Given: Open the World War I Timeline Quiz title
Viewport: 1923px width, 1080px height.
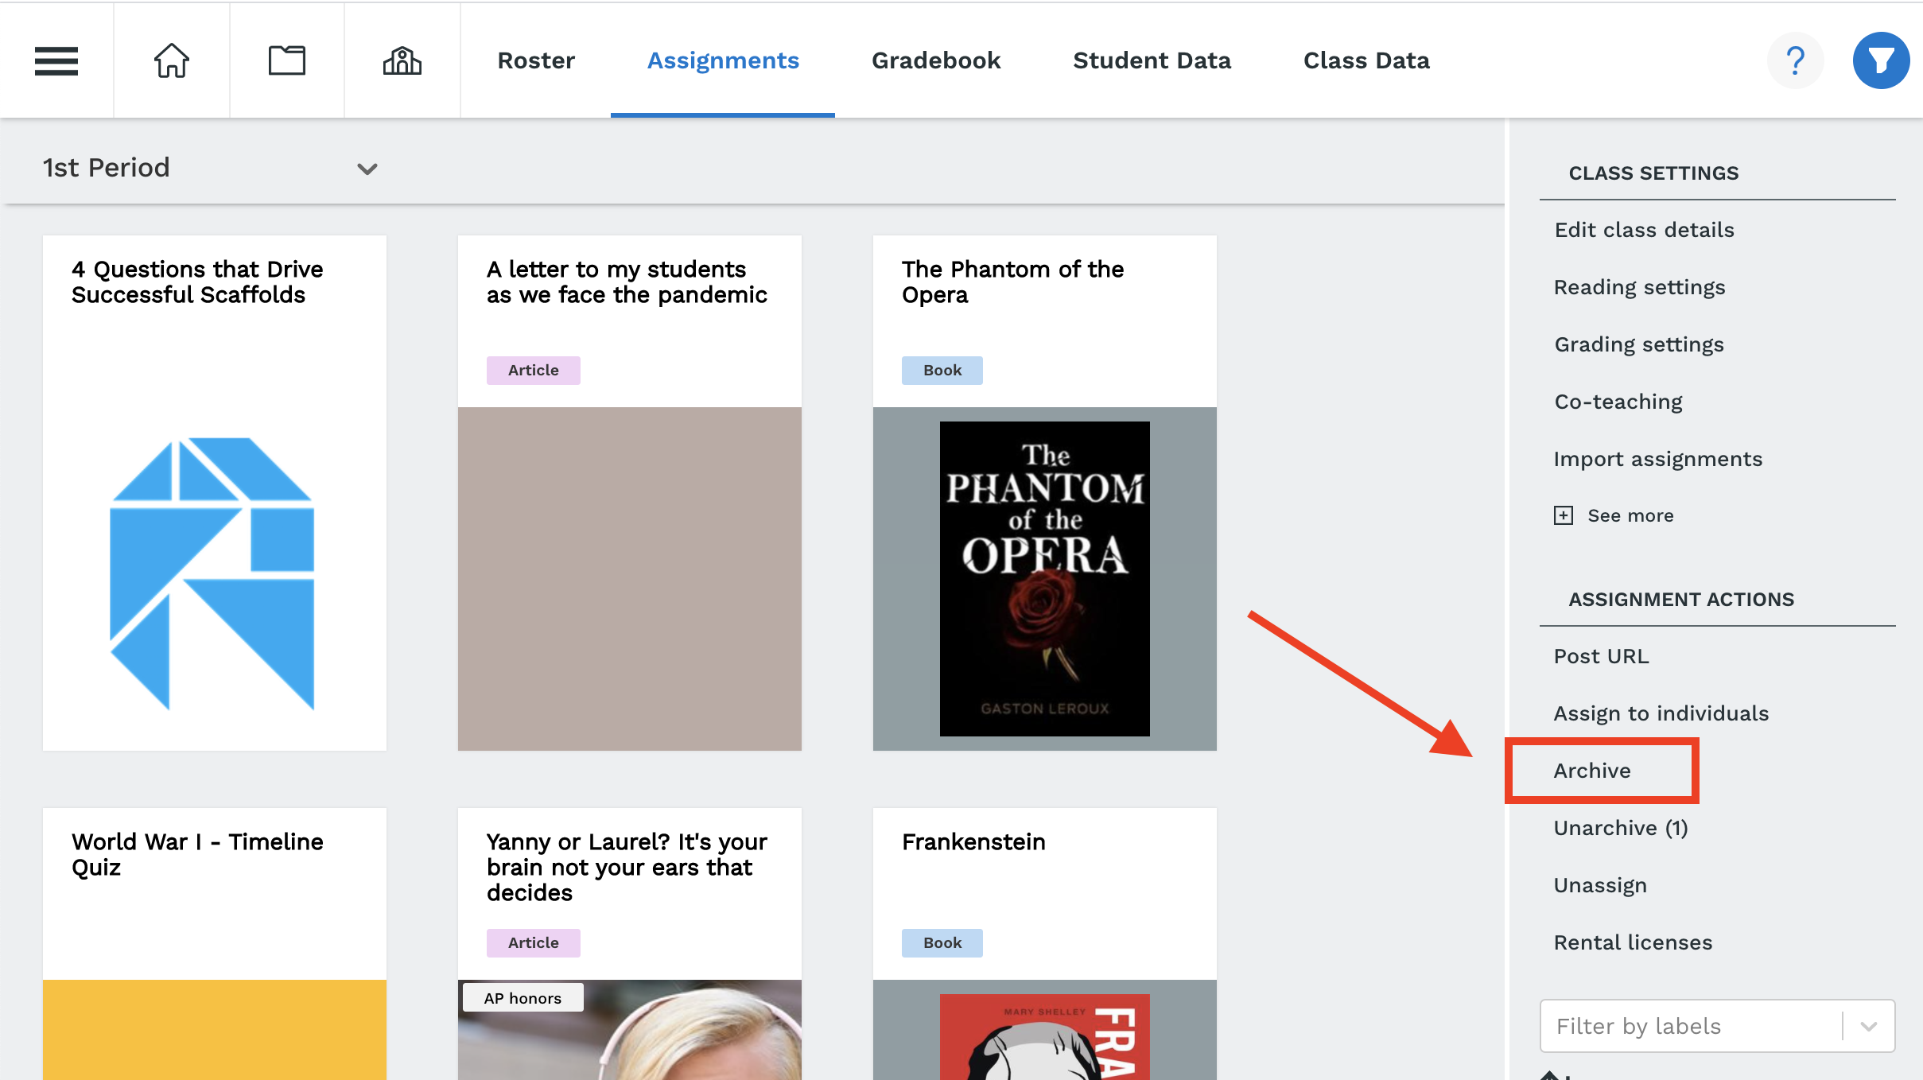Looking at the screenshot, I should click(197, 854).
